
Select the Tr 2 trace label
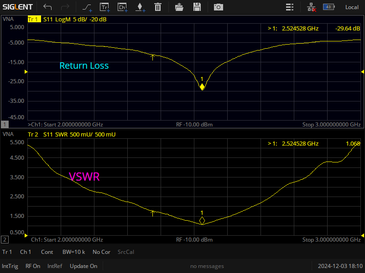pos(33,134)
